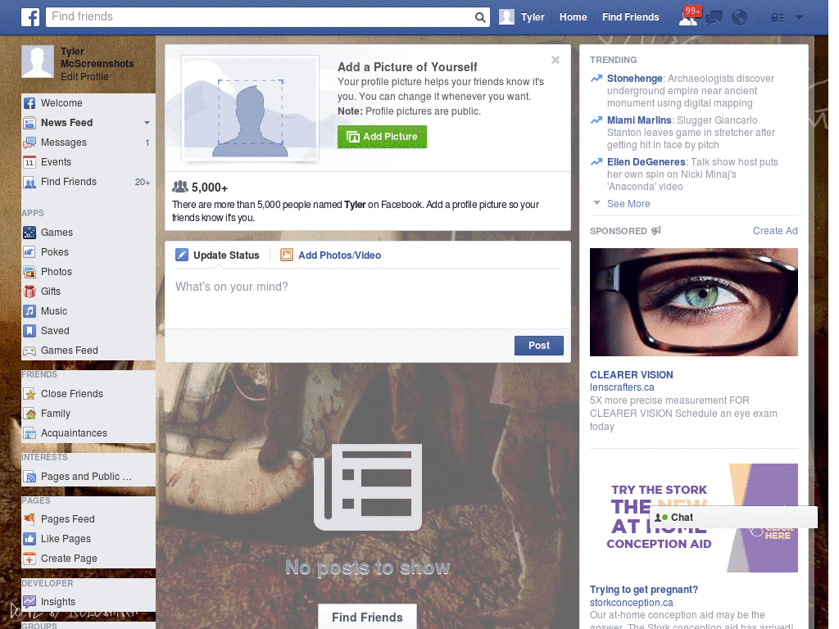
Task: Open the privacy shortcuts lock icon
Action: pyautogui.click(x=777, y=18)
